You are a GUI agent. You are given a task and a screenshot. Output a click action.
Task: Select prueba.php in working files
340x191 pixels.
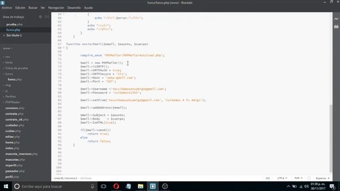point(14,24)
